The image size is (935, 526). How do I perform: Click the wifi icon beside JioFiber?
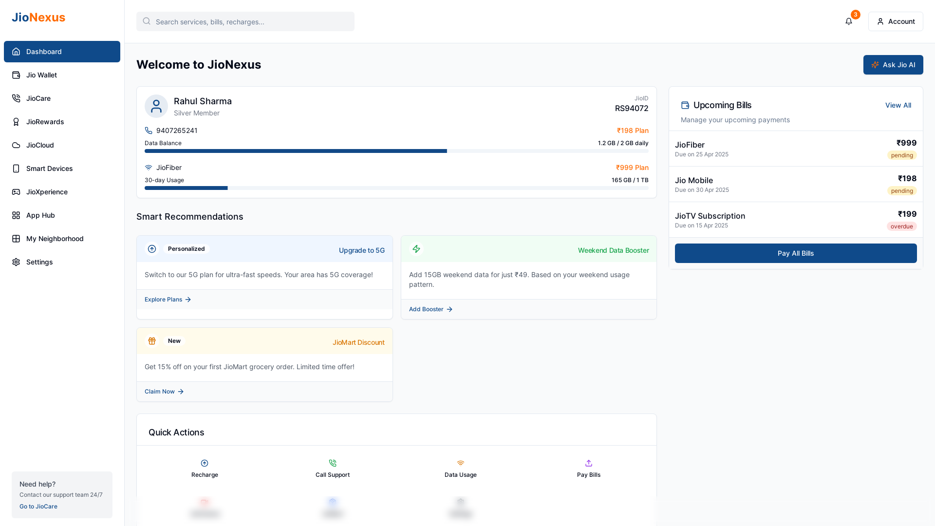(x=149, y=168)
